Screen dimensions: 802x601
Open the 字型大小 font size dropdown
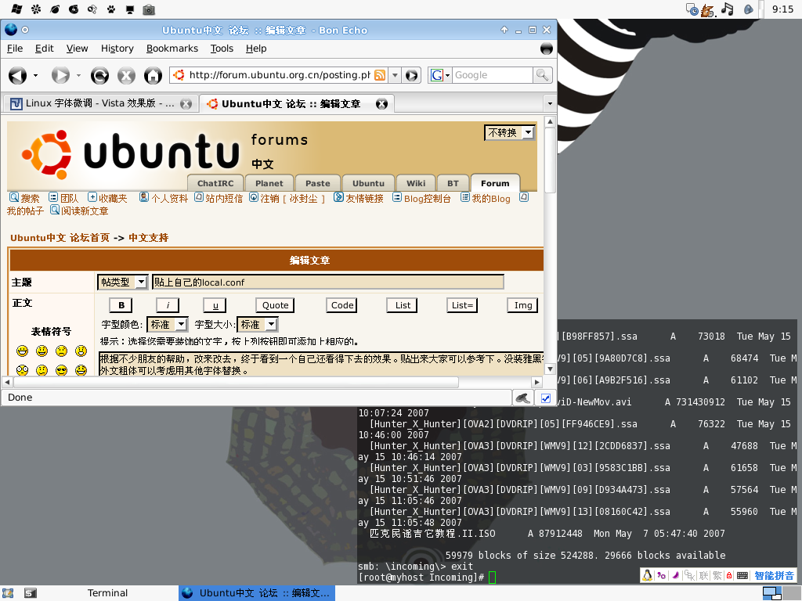(x=257, y=325)
